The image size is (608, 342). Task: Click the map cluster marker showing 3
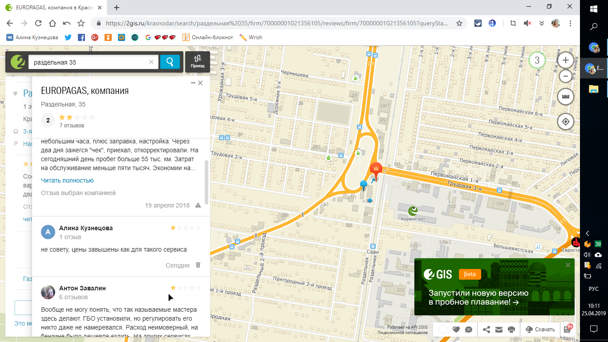click(x=537, y=60)
